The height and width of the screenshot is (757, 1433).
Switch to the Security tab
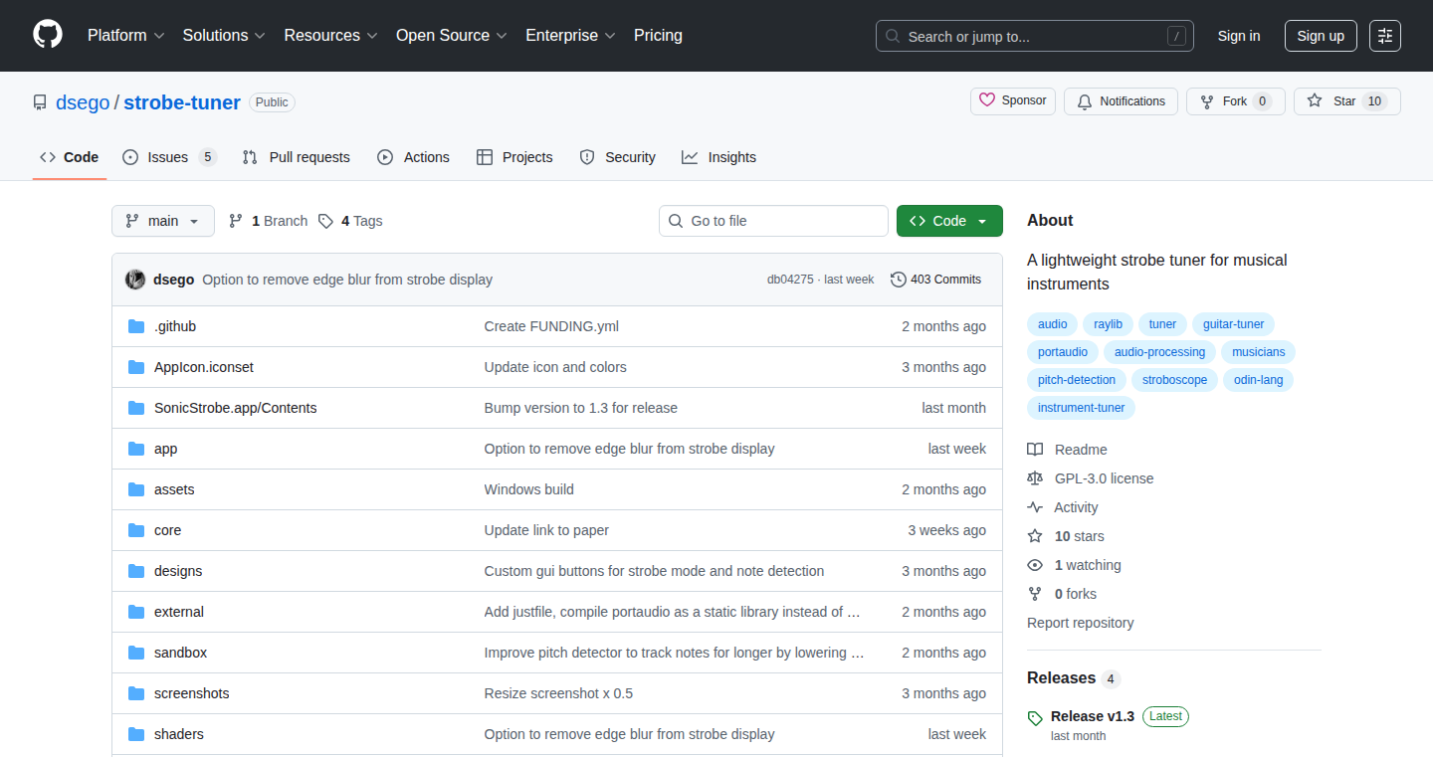point(617,157)
